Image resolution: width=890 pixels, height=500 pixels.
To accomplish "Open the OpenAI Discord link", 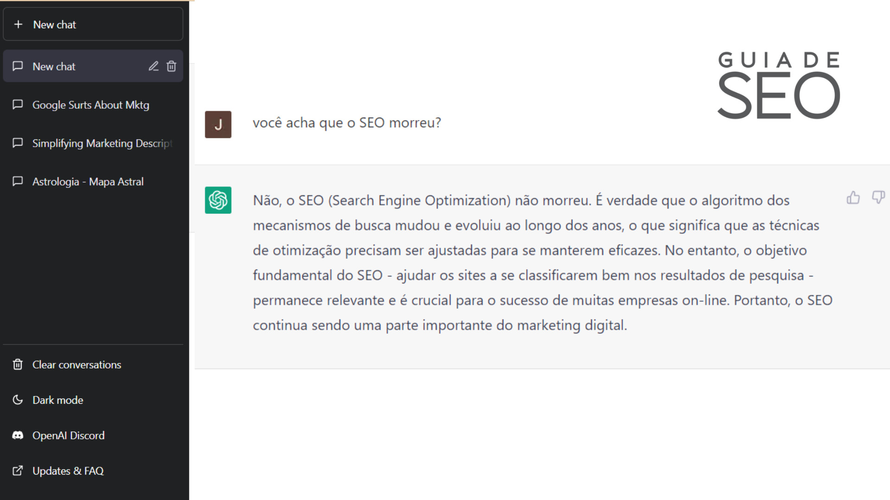I will pyautogui.click(x=69, y=435).
